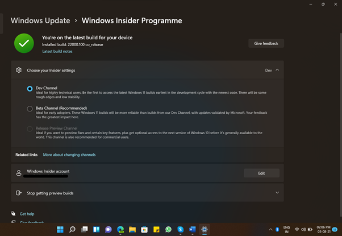Select the Dev Channel radio button
The height and width of the screenshot is (236, 342).
(x=30, y=89)
